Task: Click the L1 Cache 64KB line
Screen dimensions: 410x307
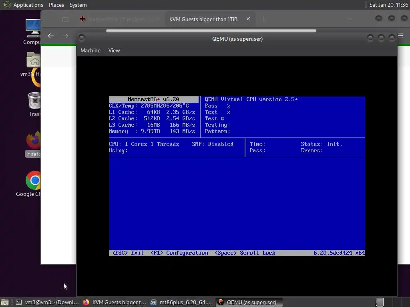Action: point(152,112)
